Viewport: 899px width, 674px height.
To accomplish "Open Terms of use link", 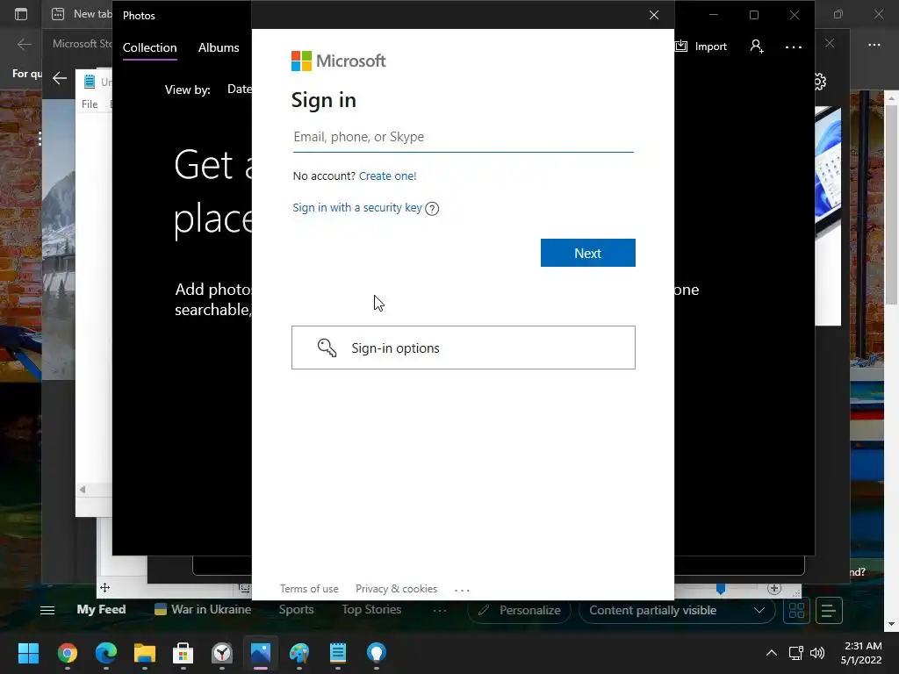I will pos(309,589).
